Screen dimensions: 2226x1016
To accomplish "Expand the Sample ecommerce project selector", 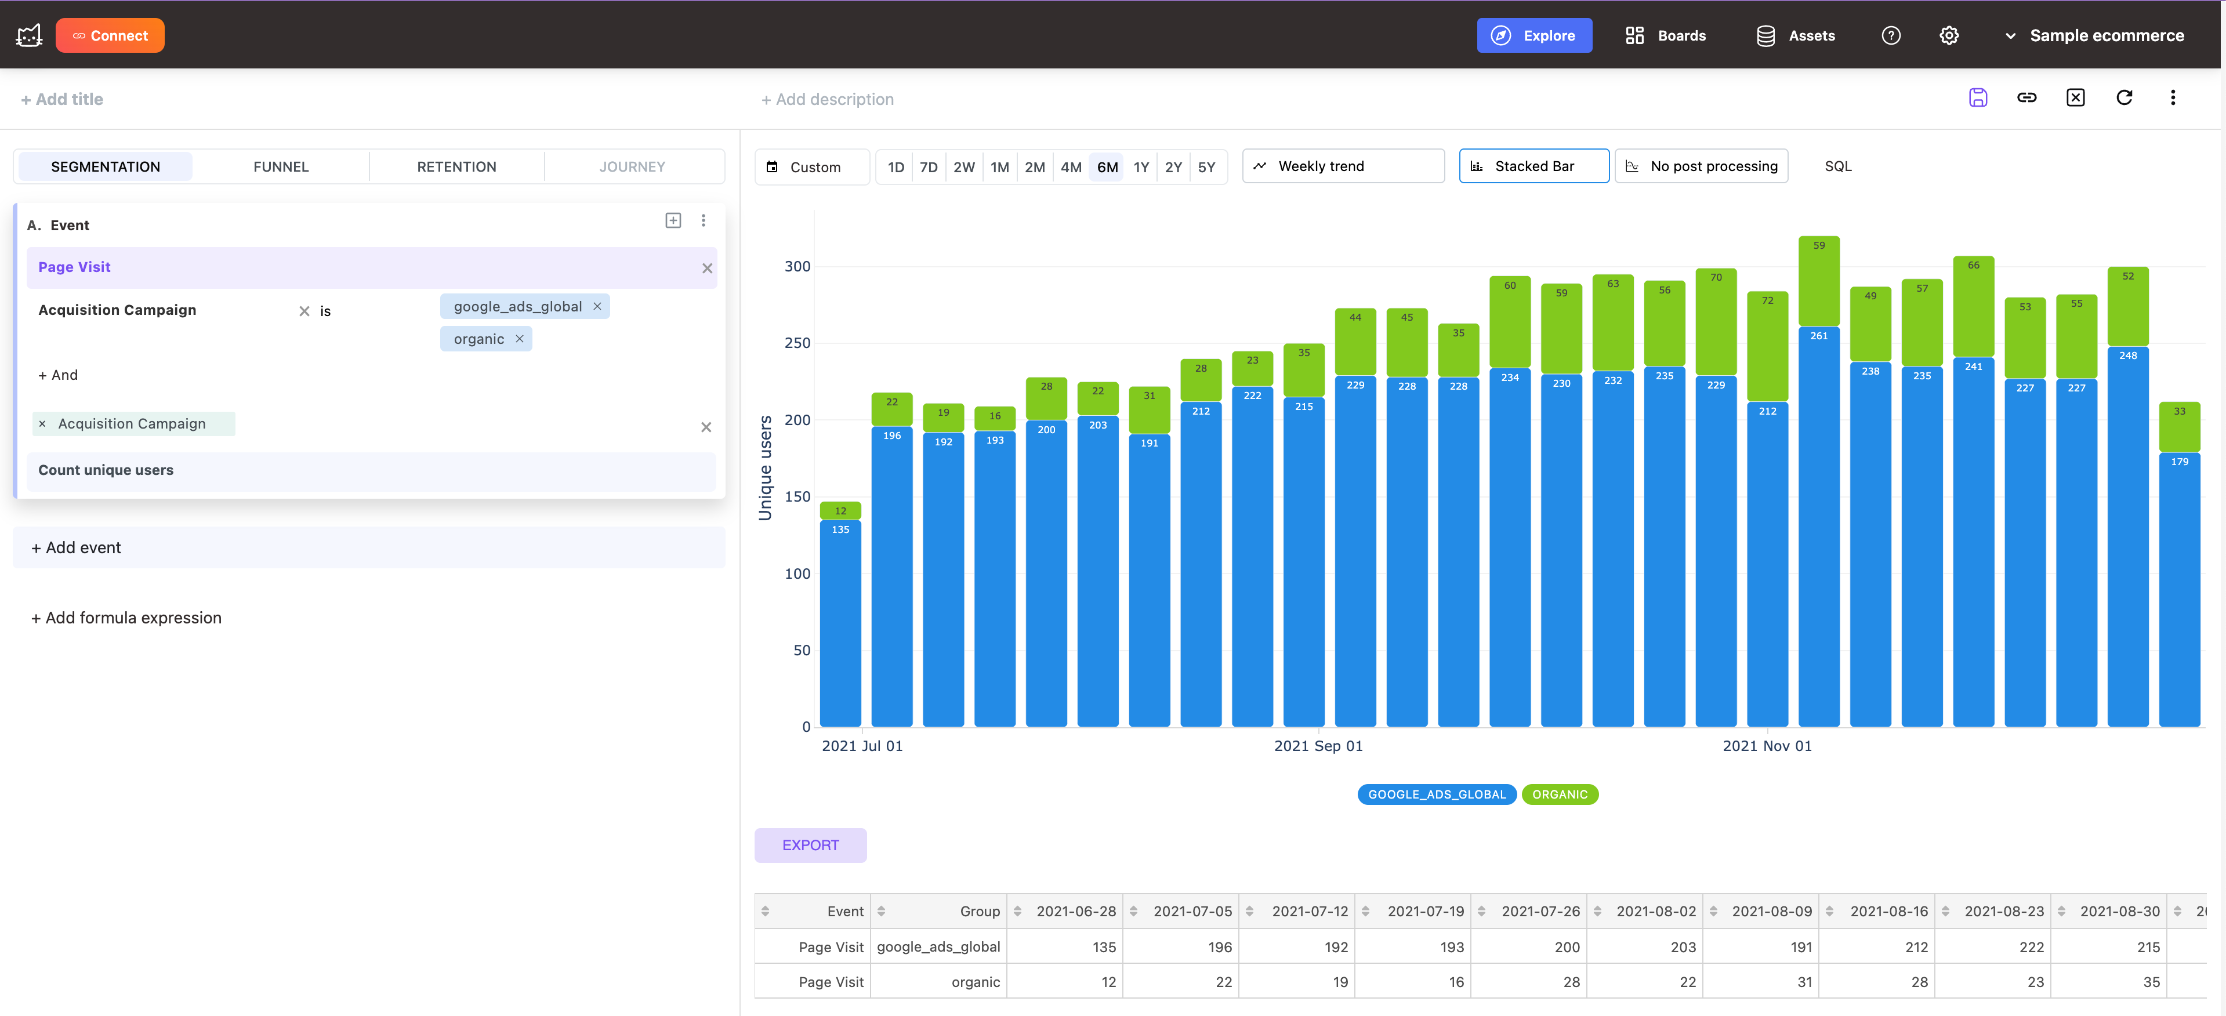I will tap(2096, 35).
